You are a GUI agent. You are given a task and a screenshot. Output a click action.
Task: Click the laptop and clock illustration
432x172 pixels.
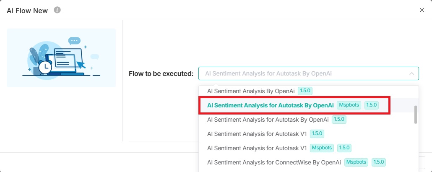tap(61, 58)
